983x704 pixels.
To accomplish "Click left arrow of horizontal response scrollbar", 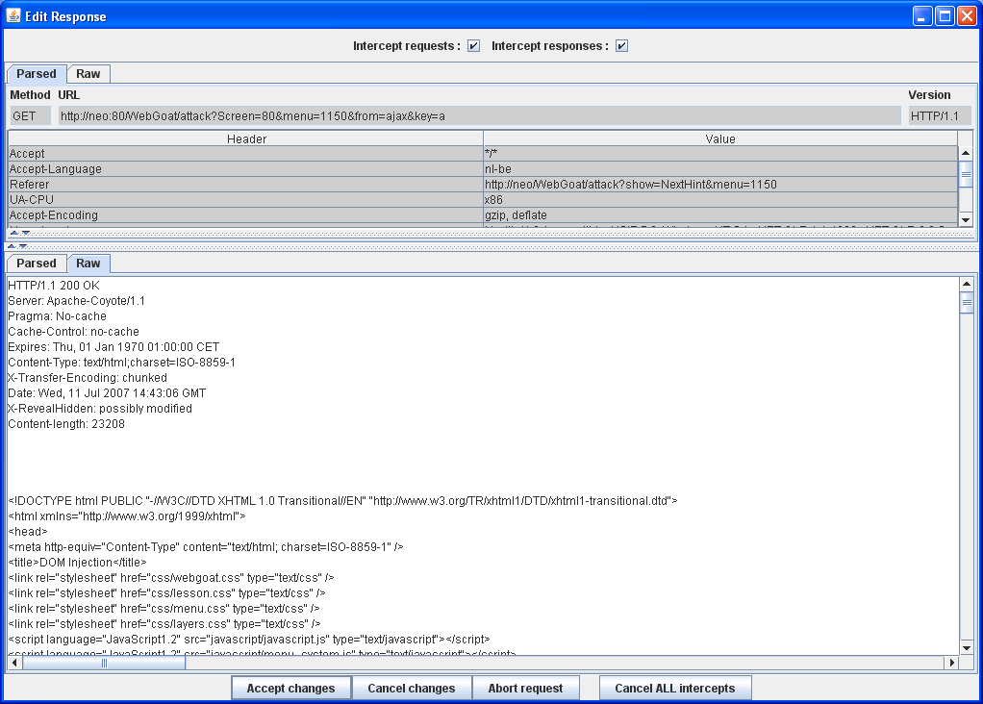I will tap(14, 663).
